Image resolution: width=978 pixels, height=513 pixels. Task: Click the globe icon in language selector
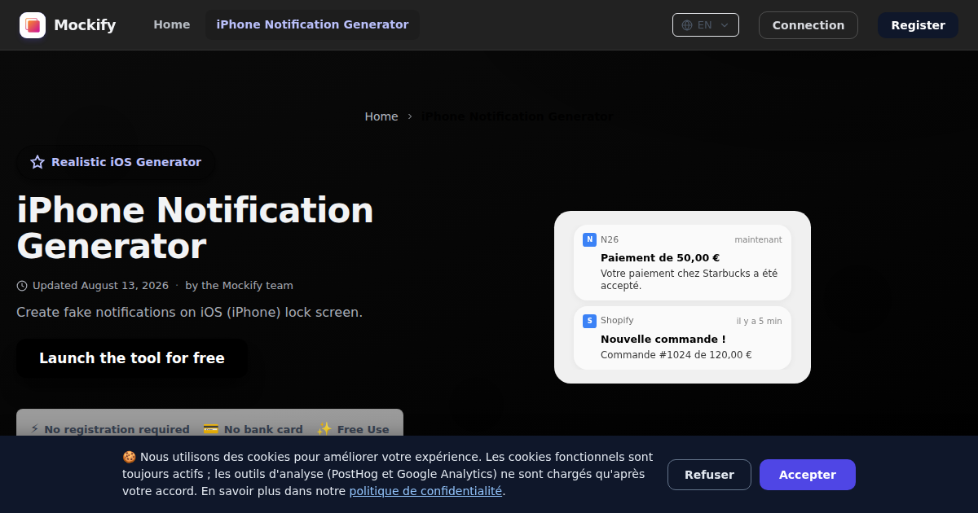[687, 25]
